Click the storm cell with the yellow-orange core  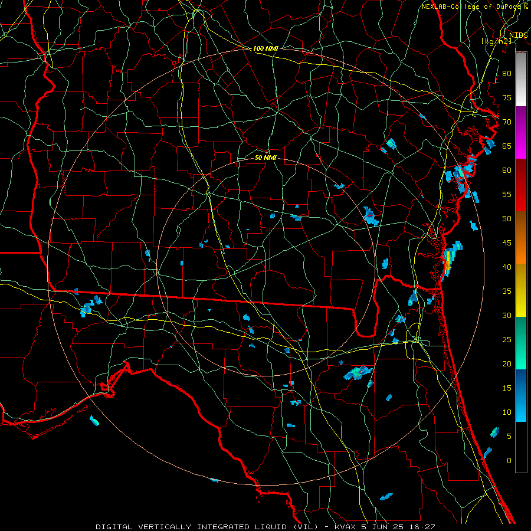[448, 261]
